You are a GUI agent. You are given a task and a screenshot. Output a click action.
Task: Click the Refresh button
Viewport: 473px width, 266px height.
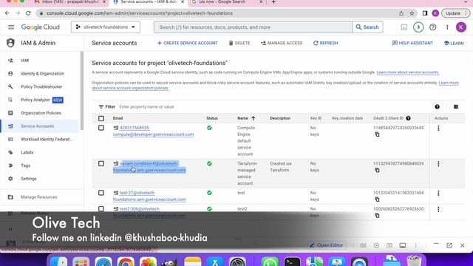point(325,43)
